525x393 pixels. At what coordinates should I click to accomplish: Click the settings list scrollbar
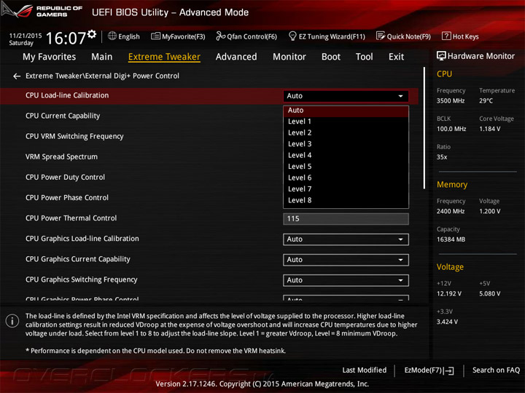pyautogui.click(x=424, y=128)
